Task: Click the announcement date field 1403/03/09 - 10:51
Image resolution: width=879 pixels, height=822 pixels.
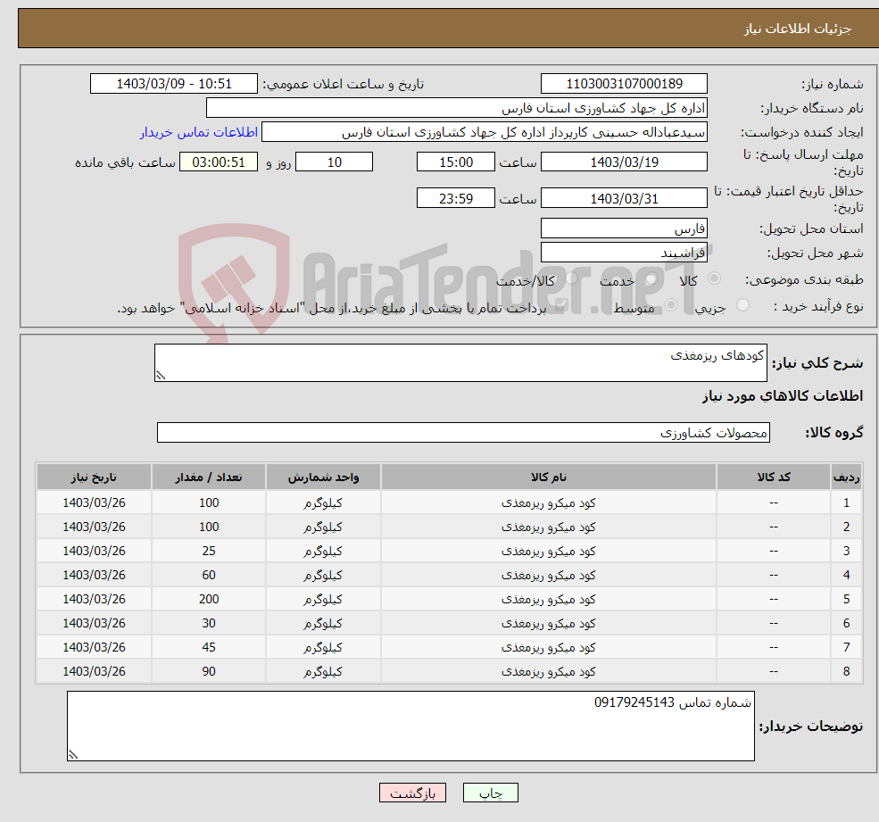Action: 174,84
